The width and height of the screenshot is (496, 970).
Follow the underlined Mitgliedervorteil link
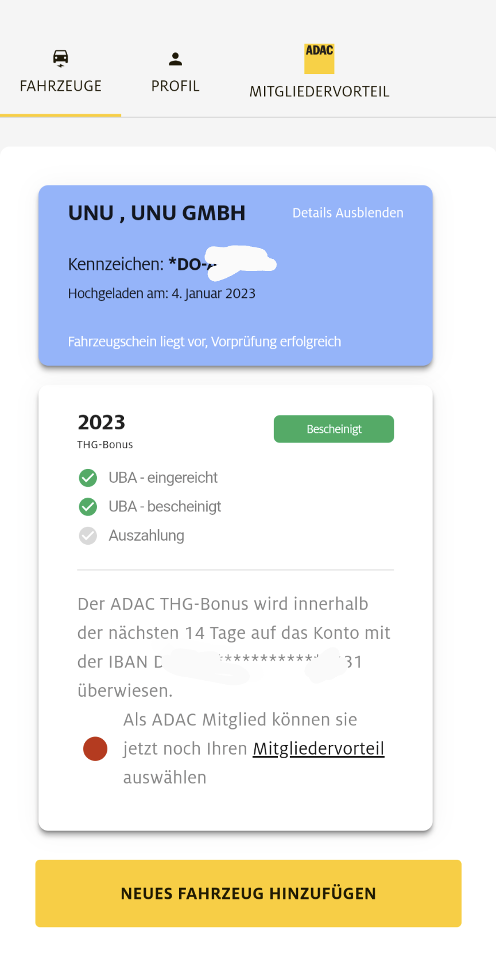pyautogui.click(x=319, y=748)
